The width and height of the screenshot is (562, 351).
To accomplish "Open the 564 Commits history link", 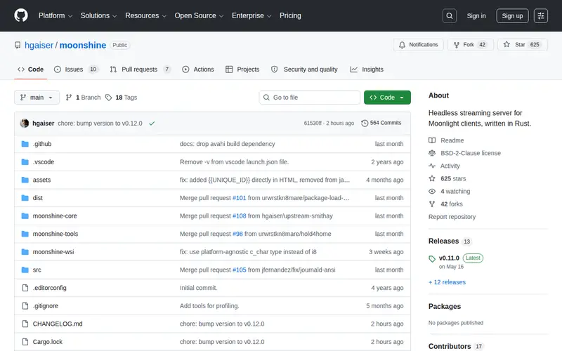I will point(381,123).
